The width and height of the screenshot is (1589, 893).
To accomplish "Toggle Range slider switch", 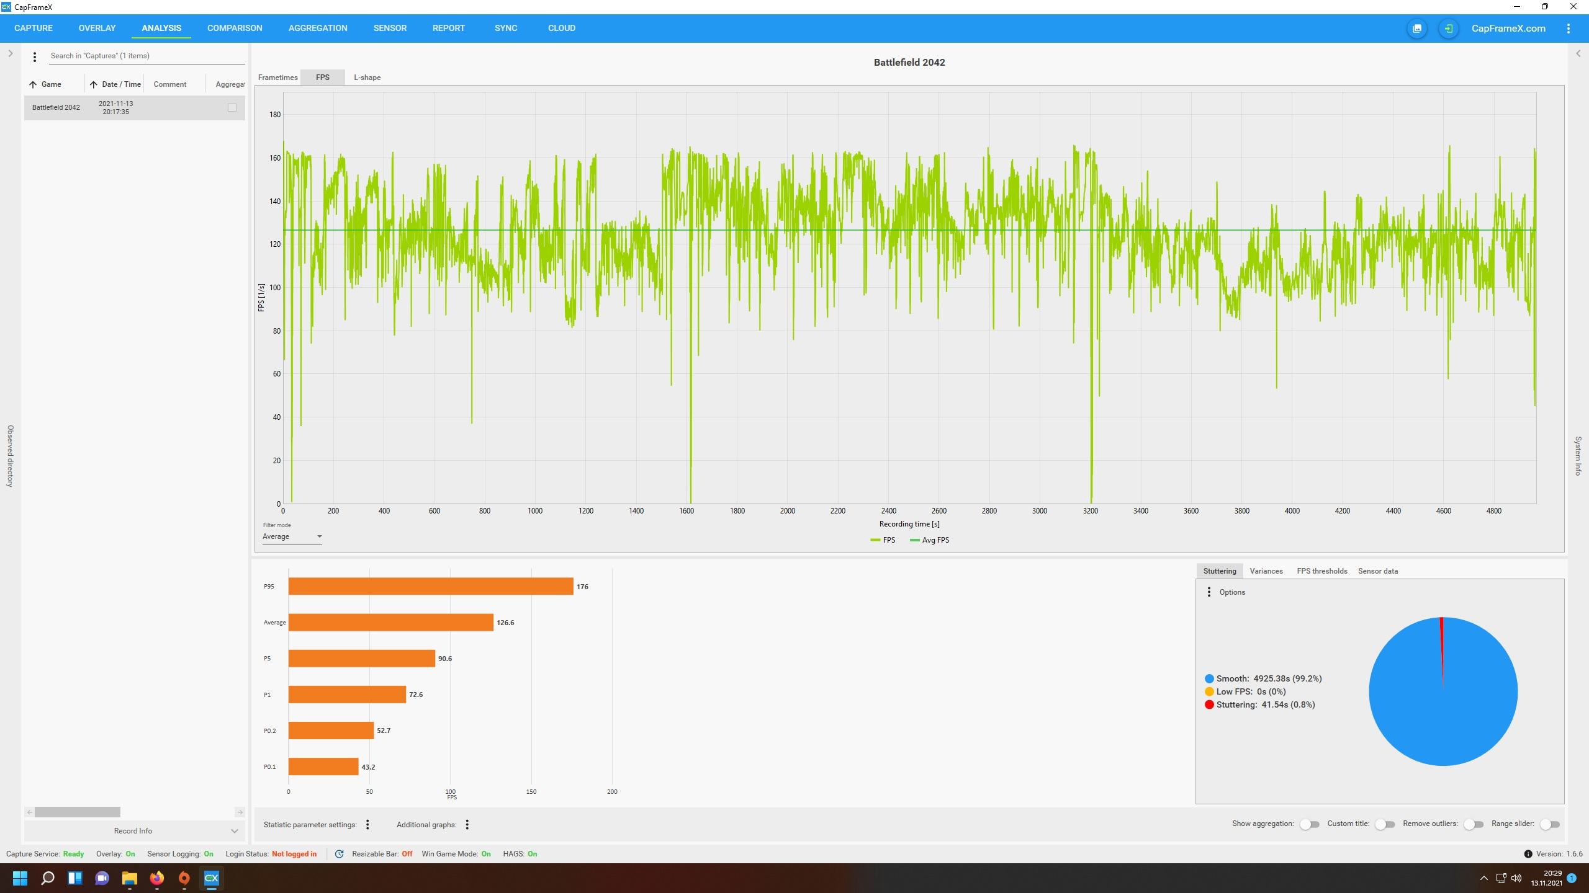I will (x=1550, y=825).
